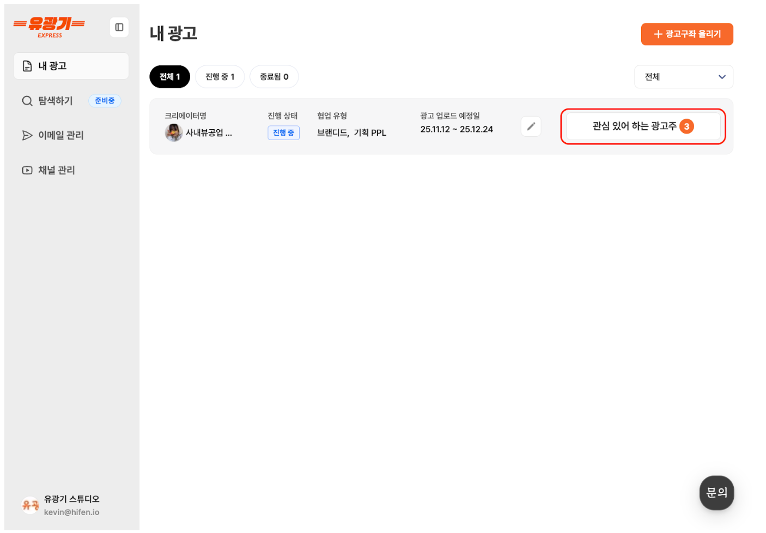Open 이메일 관리 paper plane icon

click(x=27, y=135)
